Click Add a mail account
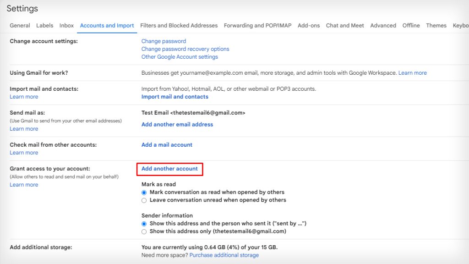Screen dimensions: 469x264 click(x=166, y=144)
